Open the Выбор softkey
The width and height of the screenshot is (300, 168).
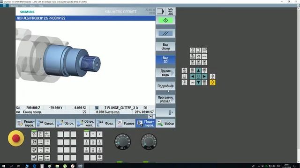click(x=165, y=123)
